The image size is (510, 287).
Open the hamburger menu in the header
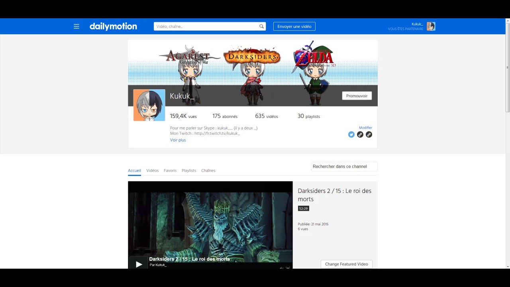[76, 26]
